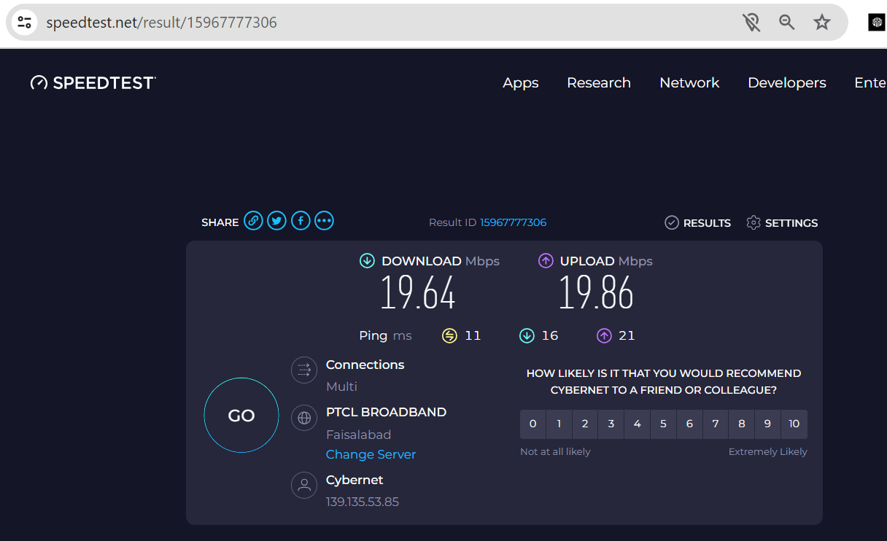887x541 pixels.
Task: Click the location blocked icon in address bar
Action: (751, 23)
